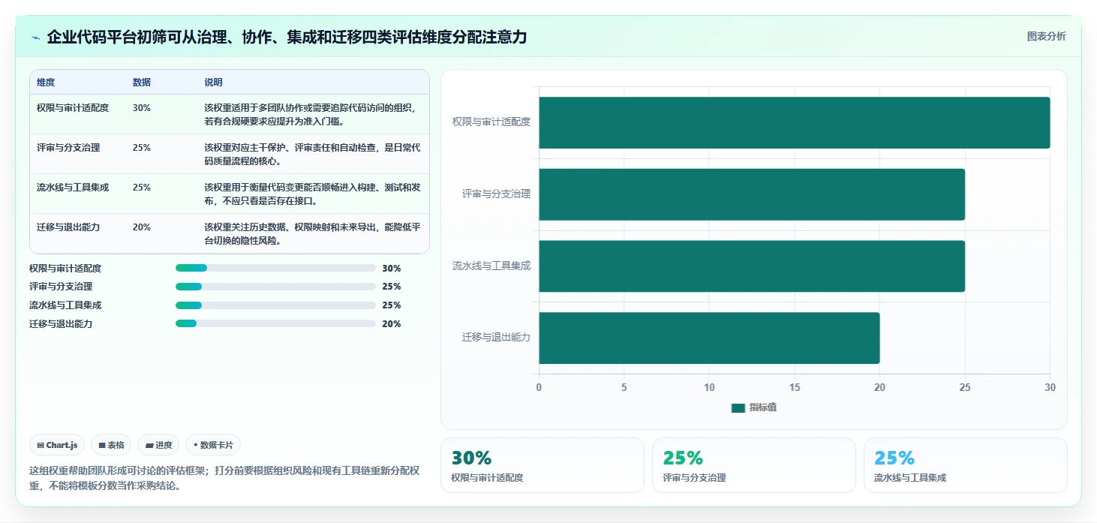Click the description starting 该权重用于衡量代码变更
Image resolution: width=1097 pixels, height=523 pixels.
312,194
